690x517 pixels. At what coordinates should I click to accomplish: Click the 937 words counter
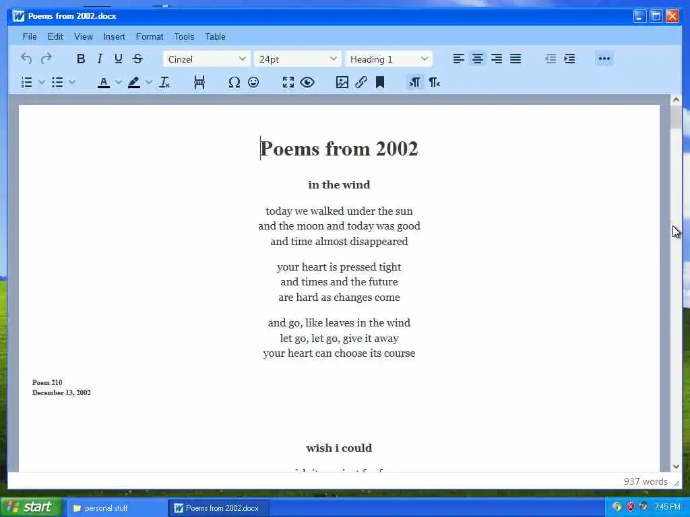coord(645,481)
